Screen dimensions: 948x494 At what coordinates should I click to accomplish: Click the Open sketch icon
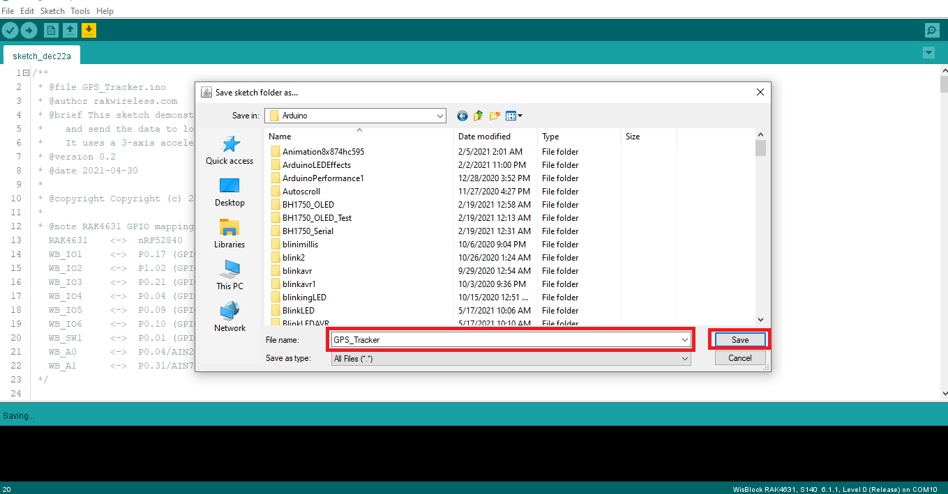(x=70, y=30)
